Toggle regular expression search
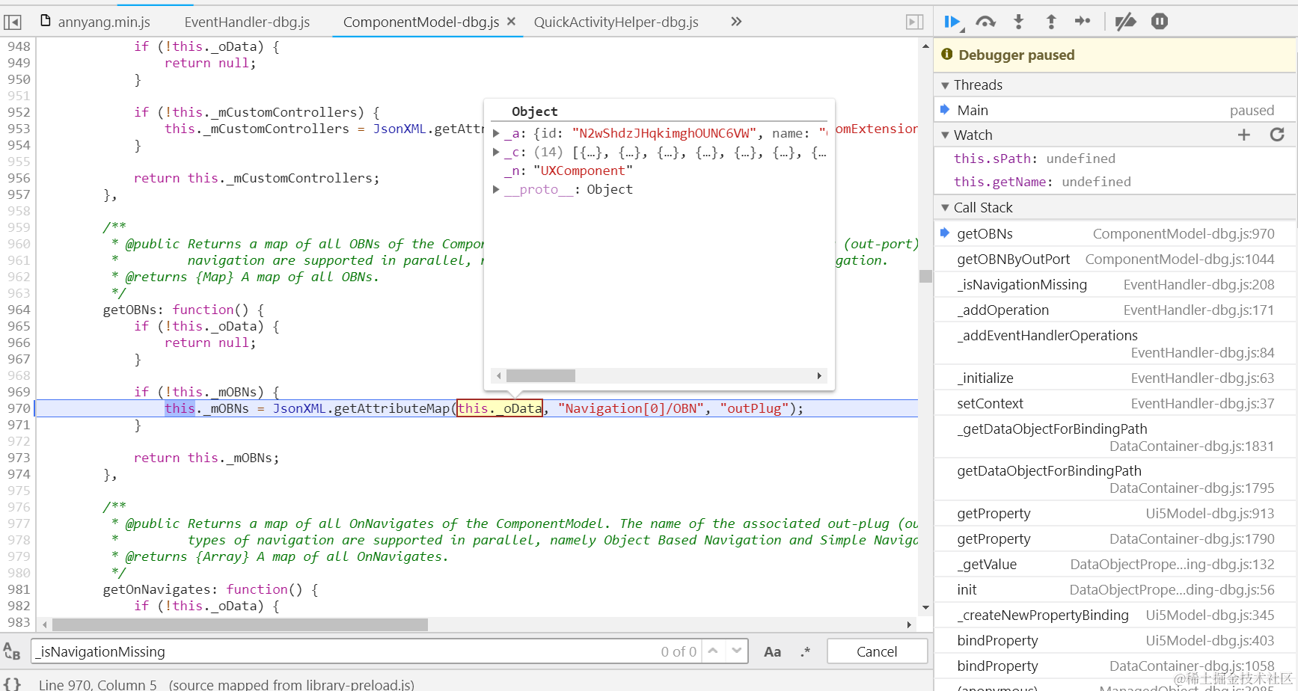 [805, 652]
